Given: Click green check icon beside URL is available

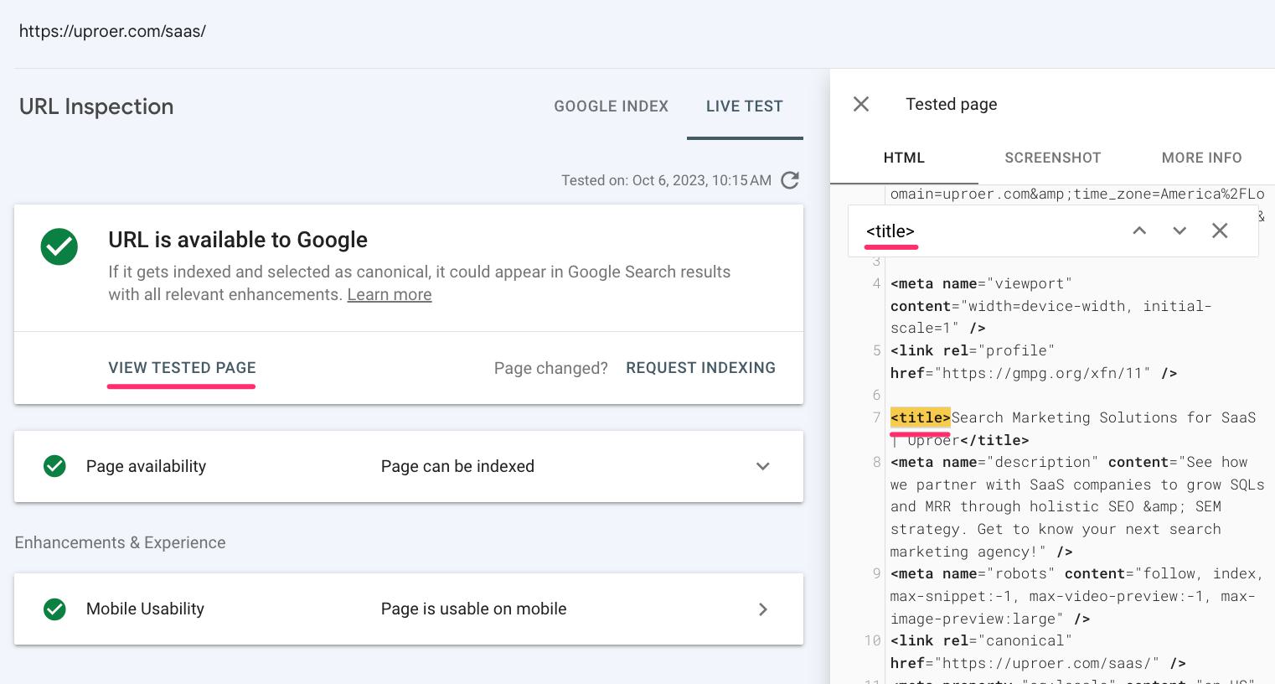Looking at the screenshot, I should (59, 246).
